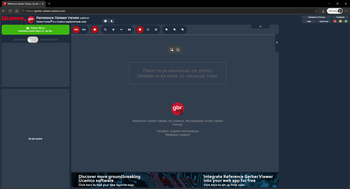
Task: Open Disclaimer & Privacy
Action: (317, 17)
